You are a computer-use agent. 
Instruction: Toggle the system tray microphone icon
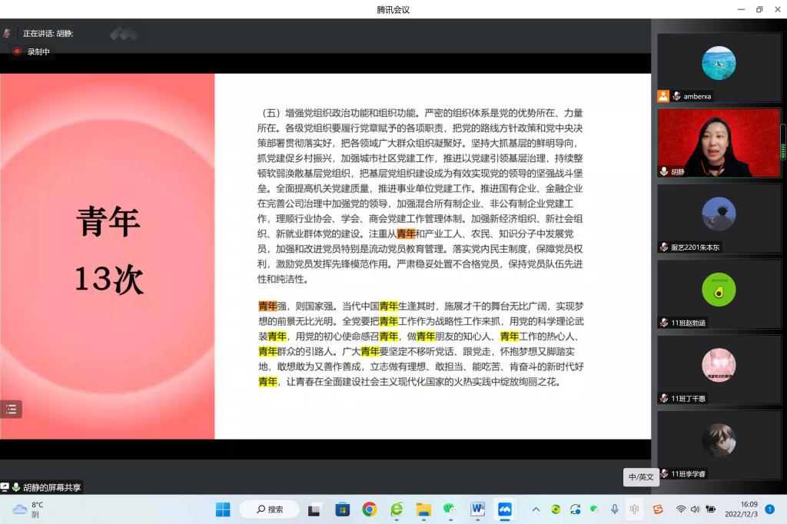click(x=614, y=509)
